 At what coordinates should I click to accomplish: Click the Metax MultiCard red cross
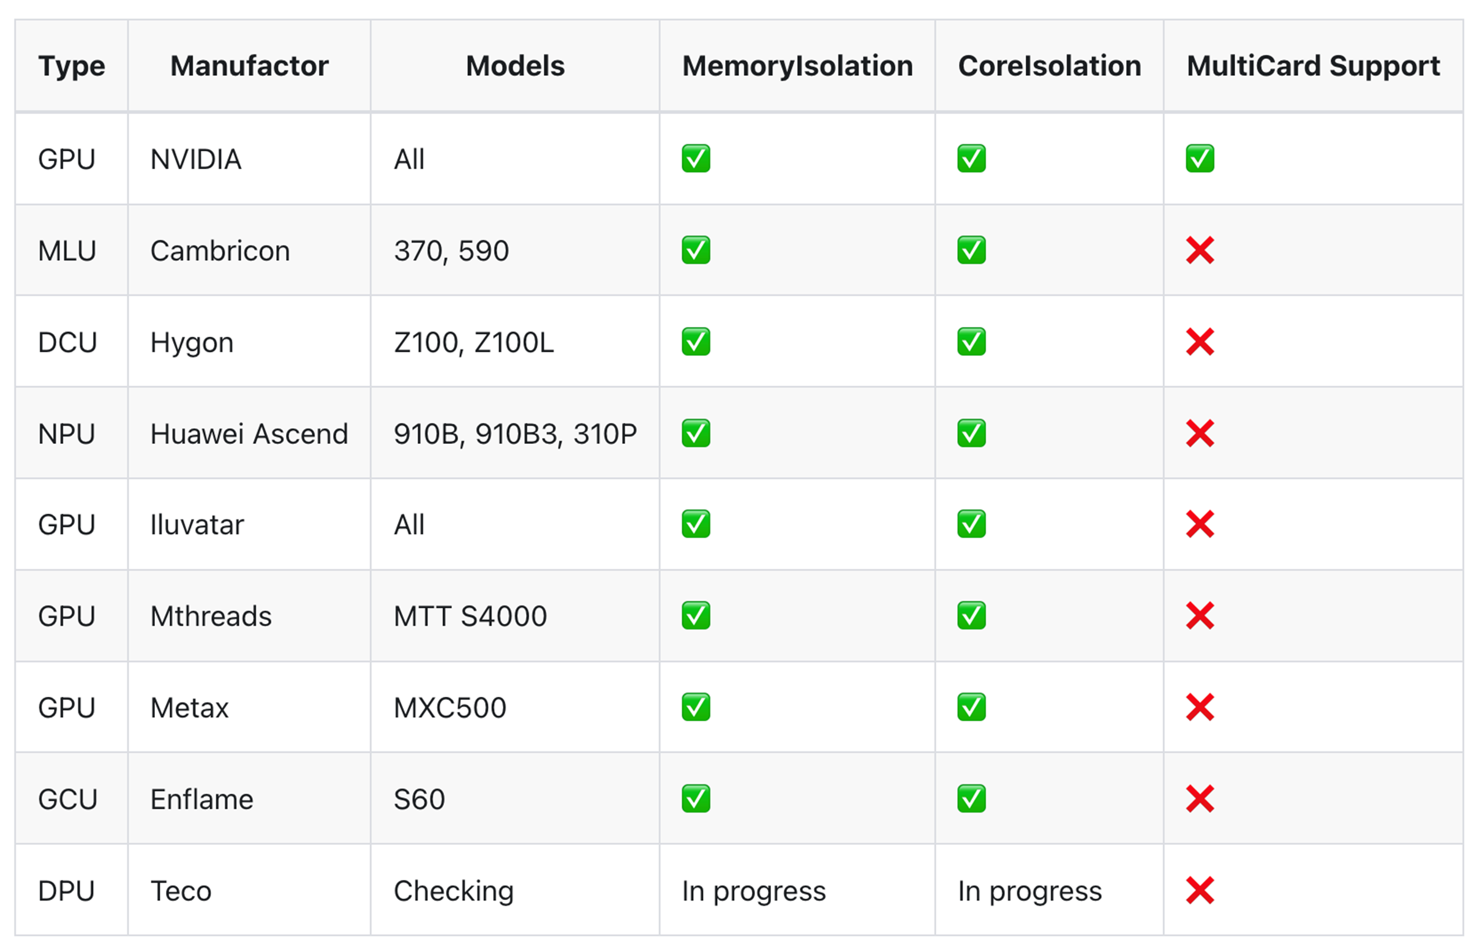point(1200,707)
